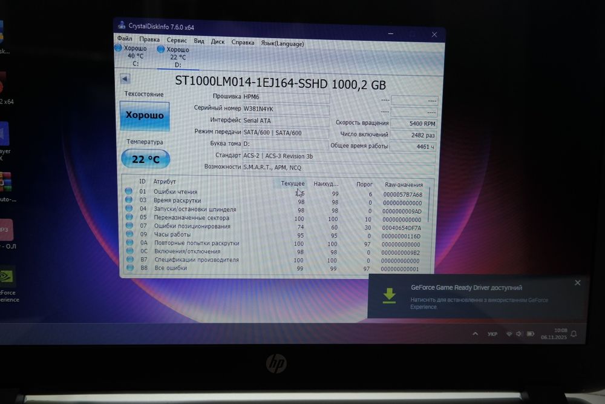Select the Все ошибки attribute text
605x404 pixels.
click(x=171, y=268)
